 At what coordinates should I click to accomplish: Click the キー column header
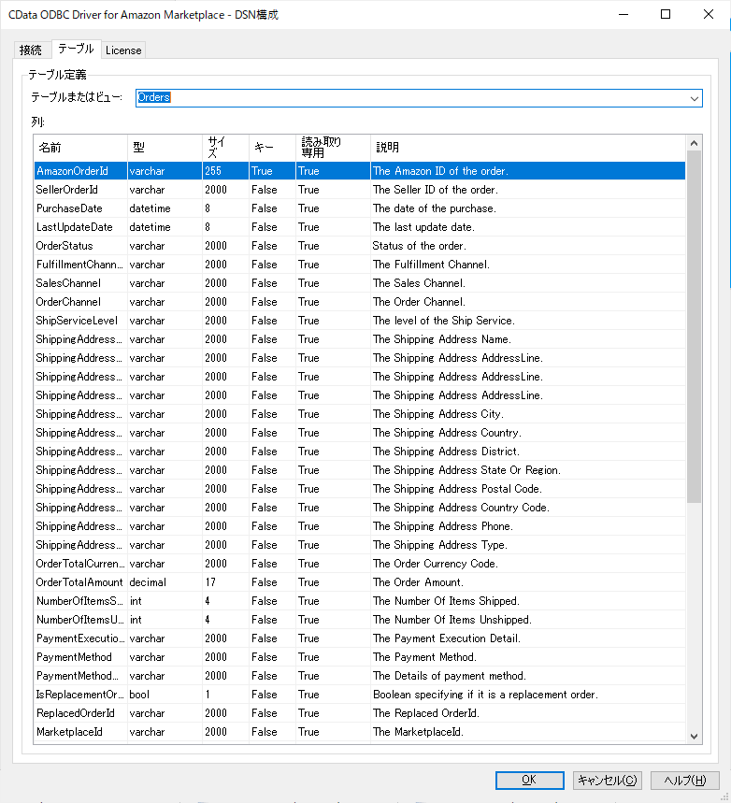(273, 148)
